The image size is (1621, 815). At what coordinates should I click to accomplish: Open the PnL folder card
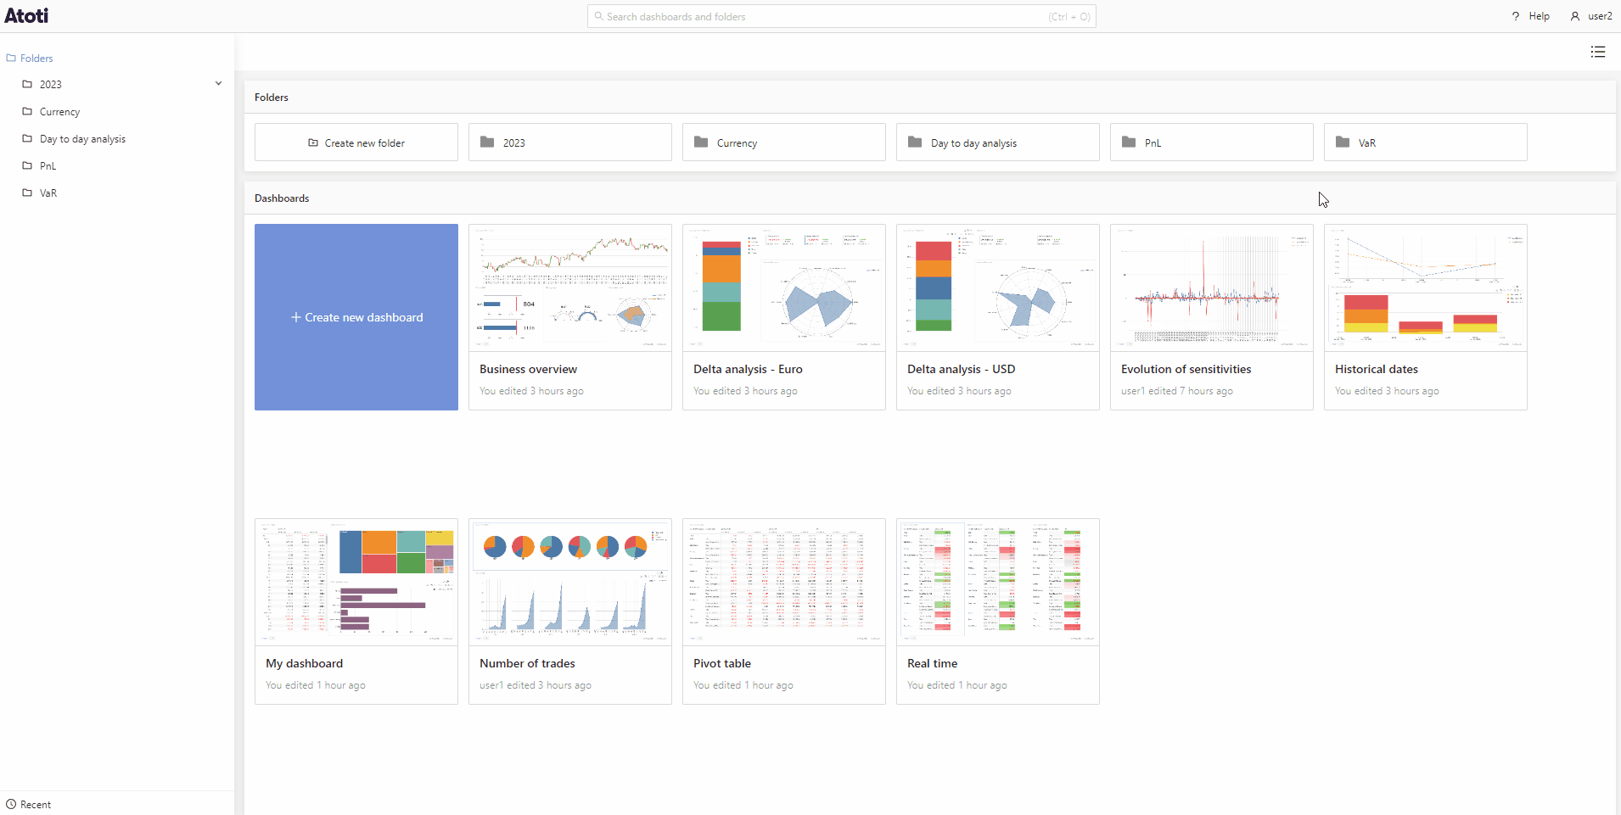tap(1212, 142)
